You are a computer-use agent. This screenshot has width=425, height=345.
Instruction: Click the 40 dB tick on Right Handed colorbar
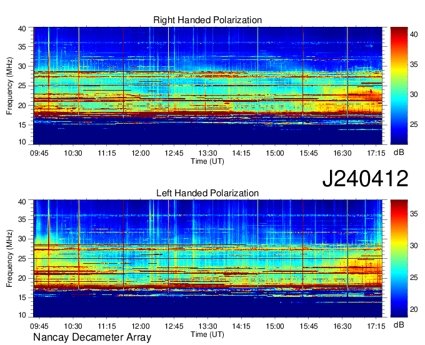(414, 34)
